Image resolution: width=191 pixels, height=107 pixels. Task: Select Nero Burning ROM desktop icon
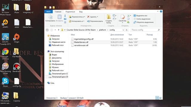pyautogui.click(x=5, y=69)
